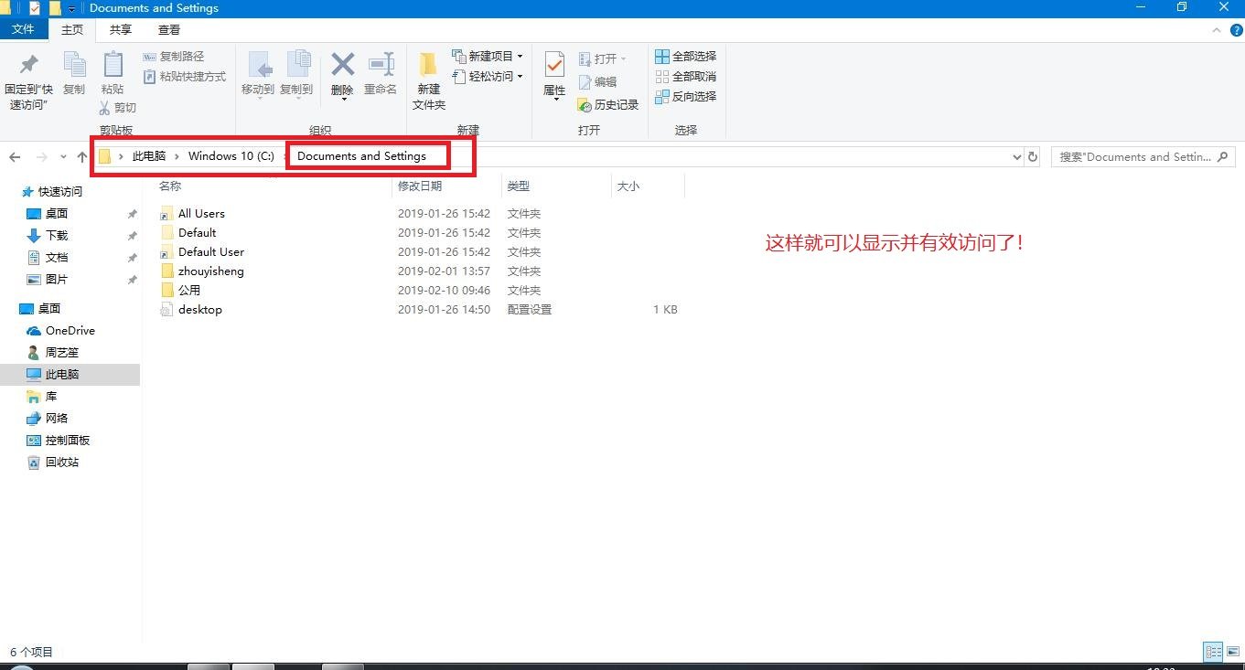Toggle 反向选择 to invert selection
Screen dimensions: 1245x670
[x=685, y=96]
